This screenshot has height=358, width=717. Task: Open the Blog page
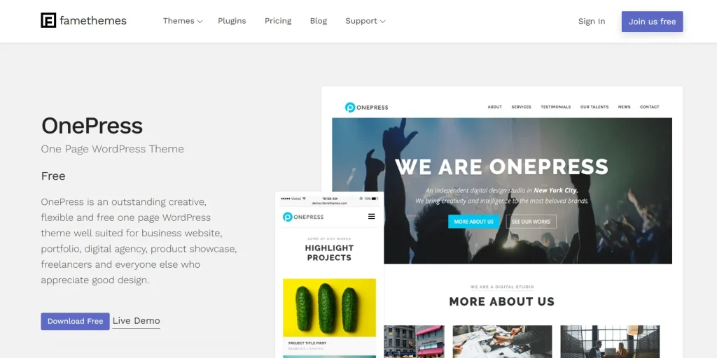pos(319,21)
